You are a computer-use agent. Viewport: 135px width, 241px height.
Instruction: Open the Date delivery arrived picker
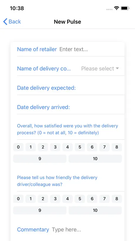tap(71, 107)
